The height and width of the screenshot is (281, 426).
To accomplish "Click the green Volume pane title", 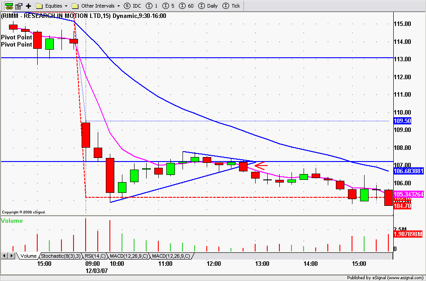I will point(12,221).
